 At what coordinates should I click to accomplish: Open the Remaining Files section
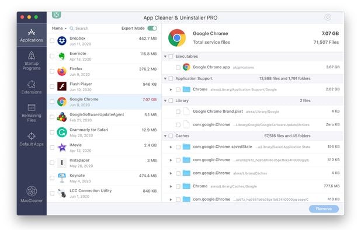(x=32, y=113)
